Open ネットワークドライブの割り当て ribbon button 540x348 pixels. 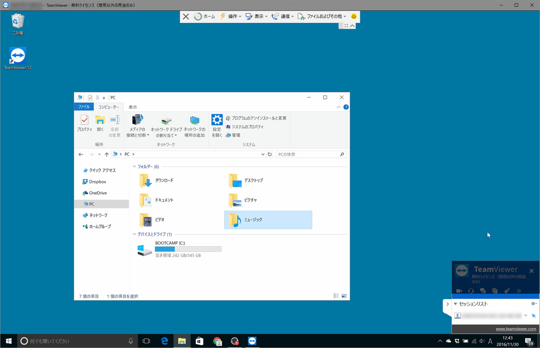tap(166, 126)
